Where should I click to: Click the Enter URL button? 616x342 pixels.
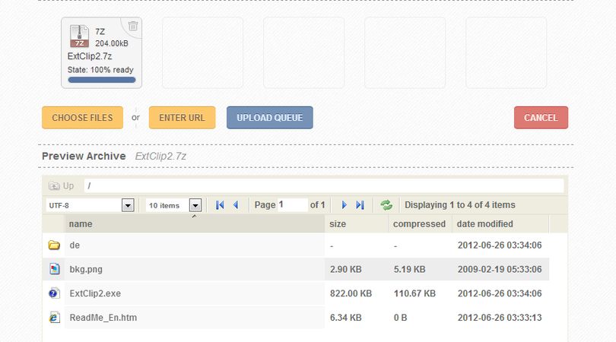[x=182, y=117]
